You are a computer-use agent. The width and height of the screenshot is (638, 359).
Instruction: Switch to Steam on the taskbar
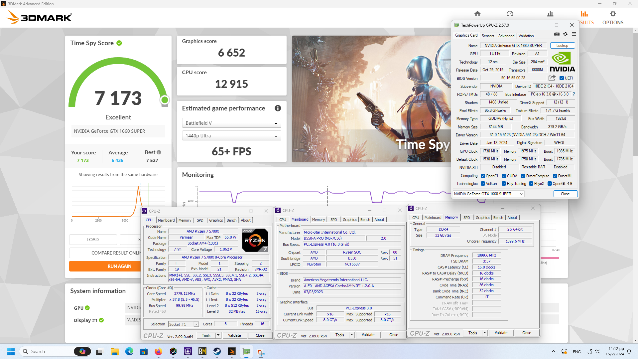tap(217, 351)
